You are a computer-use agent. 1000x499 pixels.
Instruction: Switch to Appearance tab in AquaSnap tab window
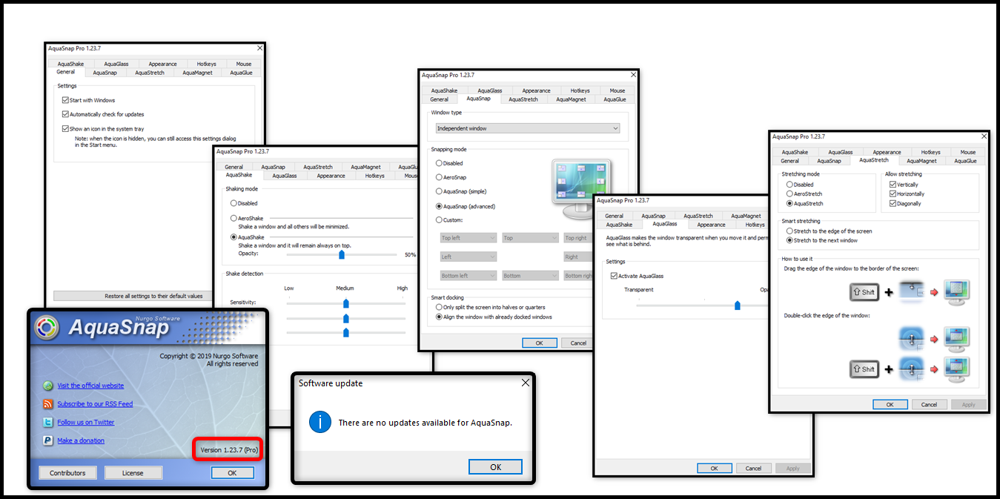536,90
